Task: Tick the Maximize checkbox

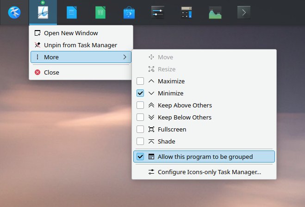Action: (x=140, y=81)
